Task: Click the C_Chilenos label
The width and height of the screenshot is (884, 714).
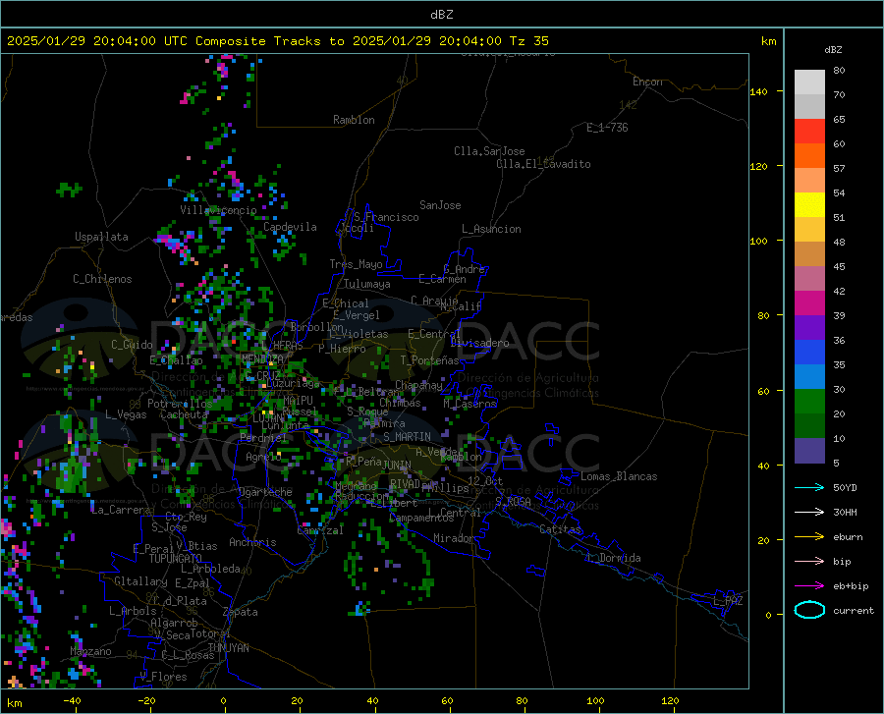Action: click(102, 279)
